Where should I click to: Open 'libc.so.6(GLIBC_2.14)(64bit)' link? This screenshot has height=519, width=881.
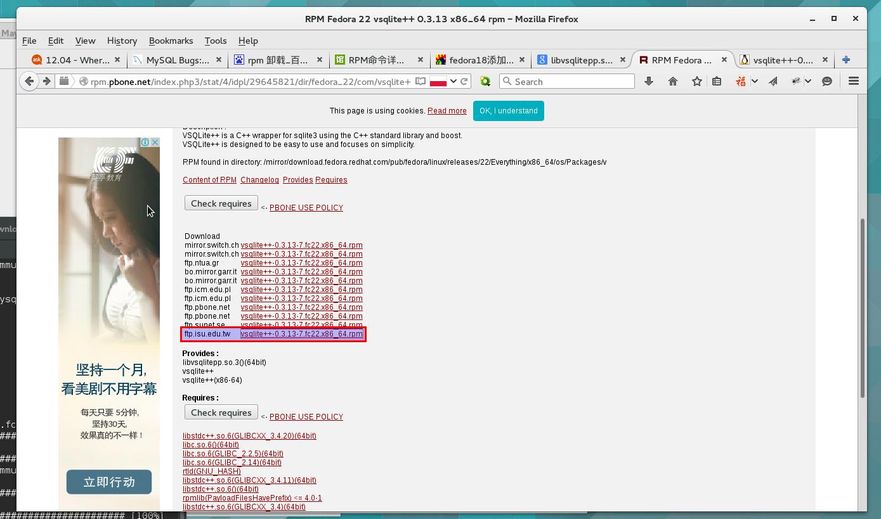pos(232,463)
